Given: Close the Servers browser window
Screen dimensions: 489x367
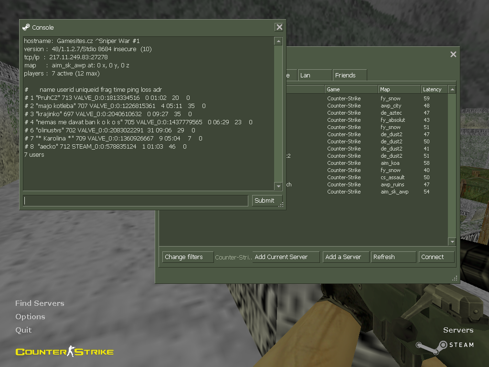Looking at the screenshot, I should (x=453, y=54).
